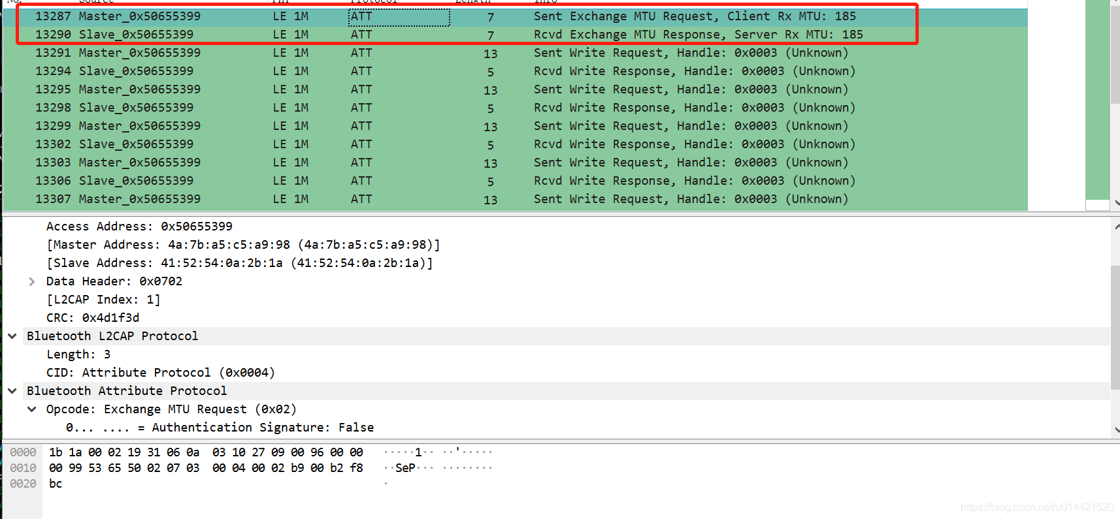Select the Authentication Signature False field
Viewport: 1120px width, 519px height.
pyautogui.click(x=220, y=428)
